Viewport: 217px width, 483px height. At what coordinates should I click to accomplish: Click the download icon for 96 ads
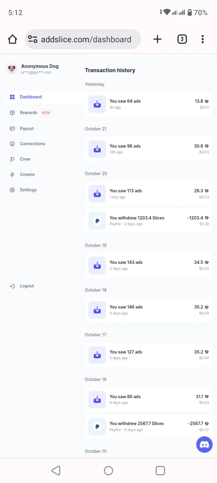tap(97, 149)
